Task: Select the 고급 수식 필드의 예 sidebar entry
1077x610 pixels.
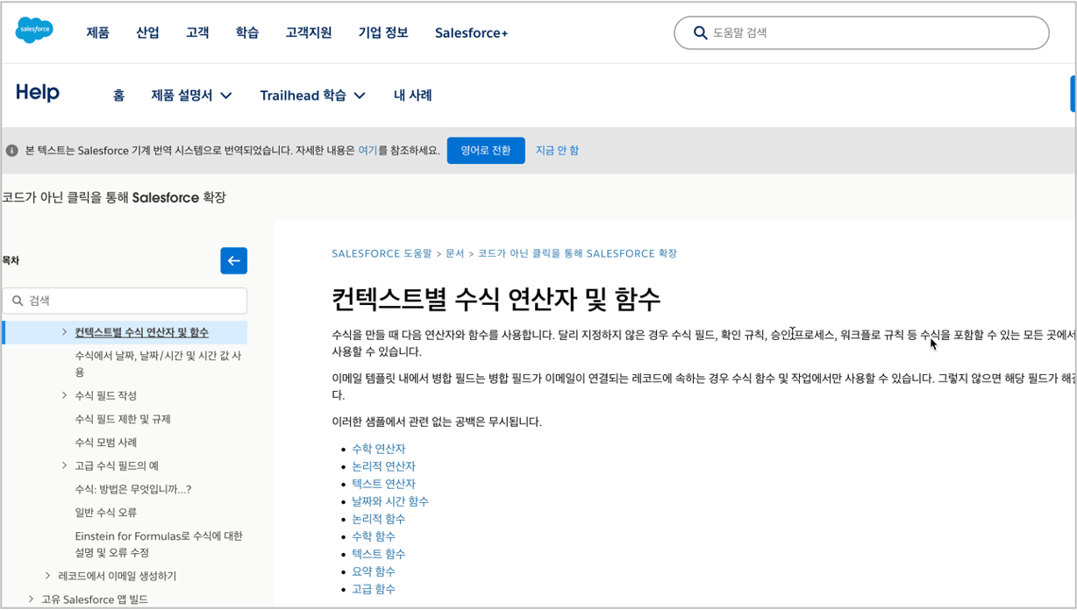Action: (x=117, y=465)
